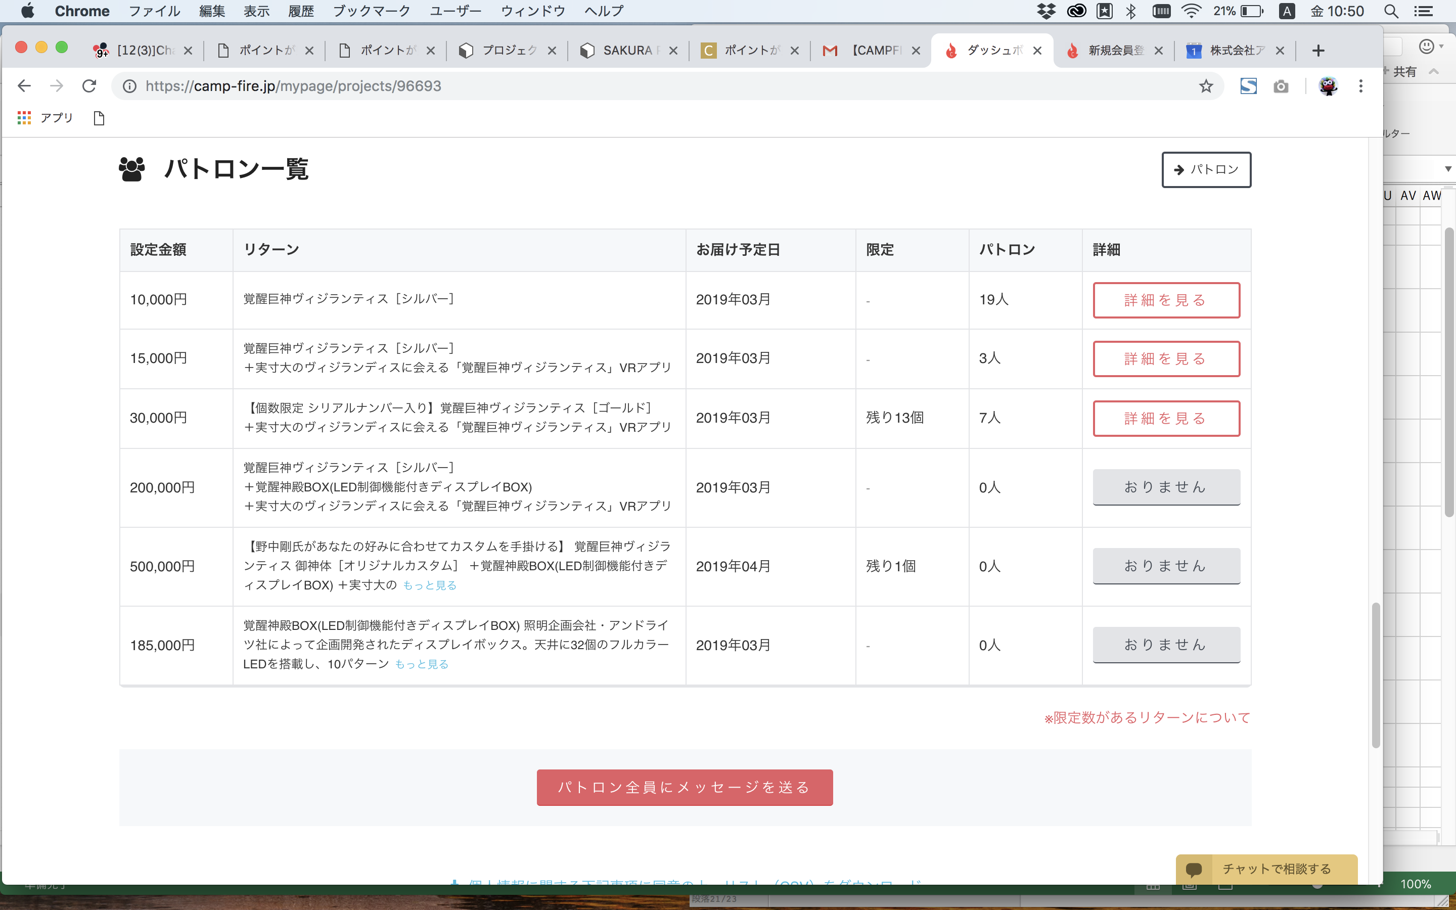Bookmark this page with the star icon

(1206, 86)
